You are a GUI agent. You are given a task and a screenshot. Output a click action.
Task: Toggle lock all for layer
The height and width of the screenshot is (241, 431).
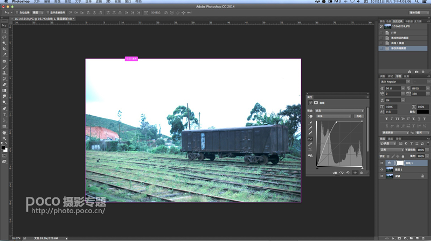pyautogui.click(x=402, y=156)
